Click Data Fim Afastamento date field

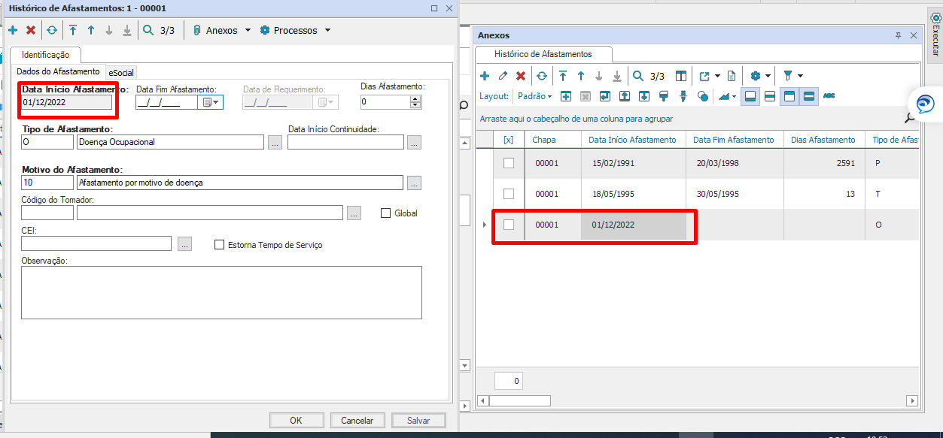click(167, 102)
